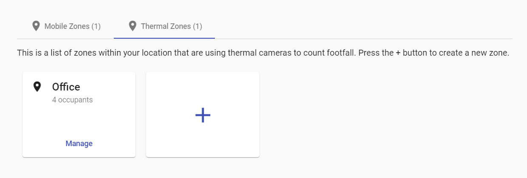Viewport: 527px width, 178px height.
Task: Click the Mobile Zones "(1)" count
Action: (96, 26)
